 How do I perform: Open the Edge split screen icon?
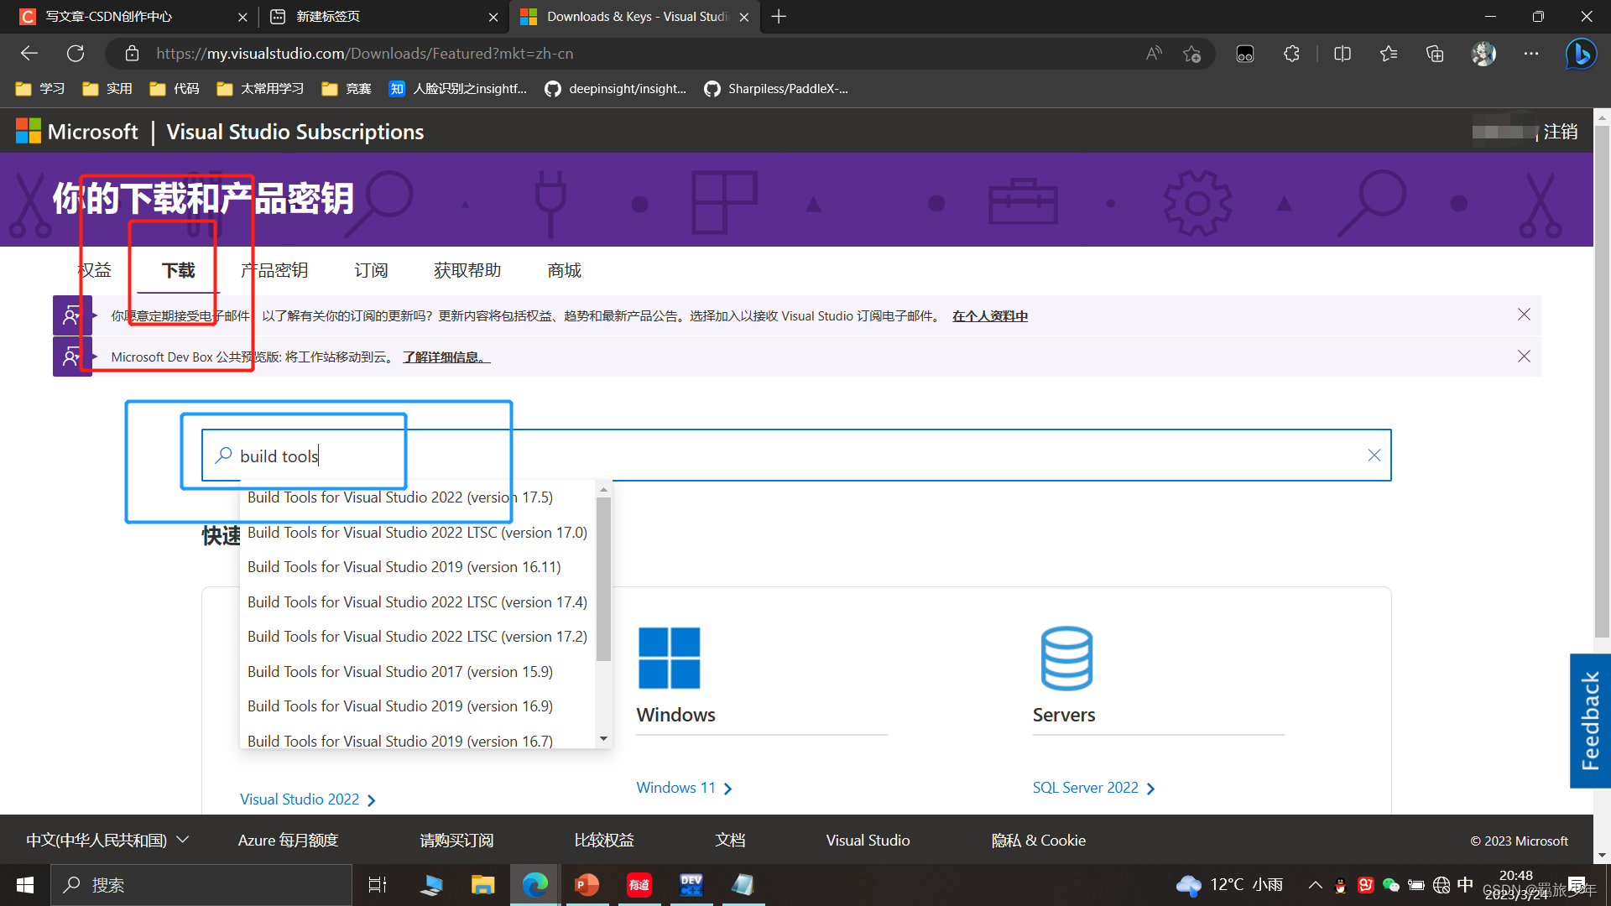coord(1342,54)
